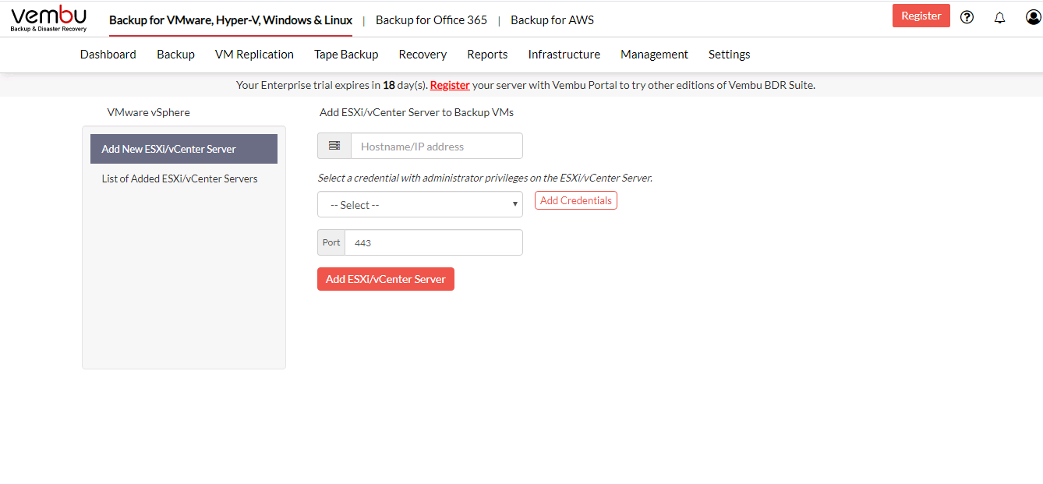
Task: Follow the Register link in trial banner
Action: click(450, 86)
